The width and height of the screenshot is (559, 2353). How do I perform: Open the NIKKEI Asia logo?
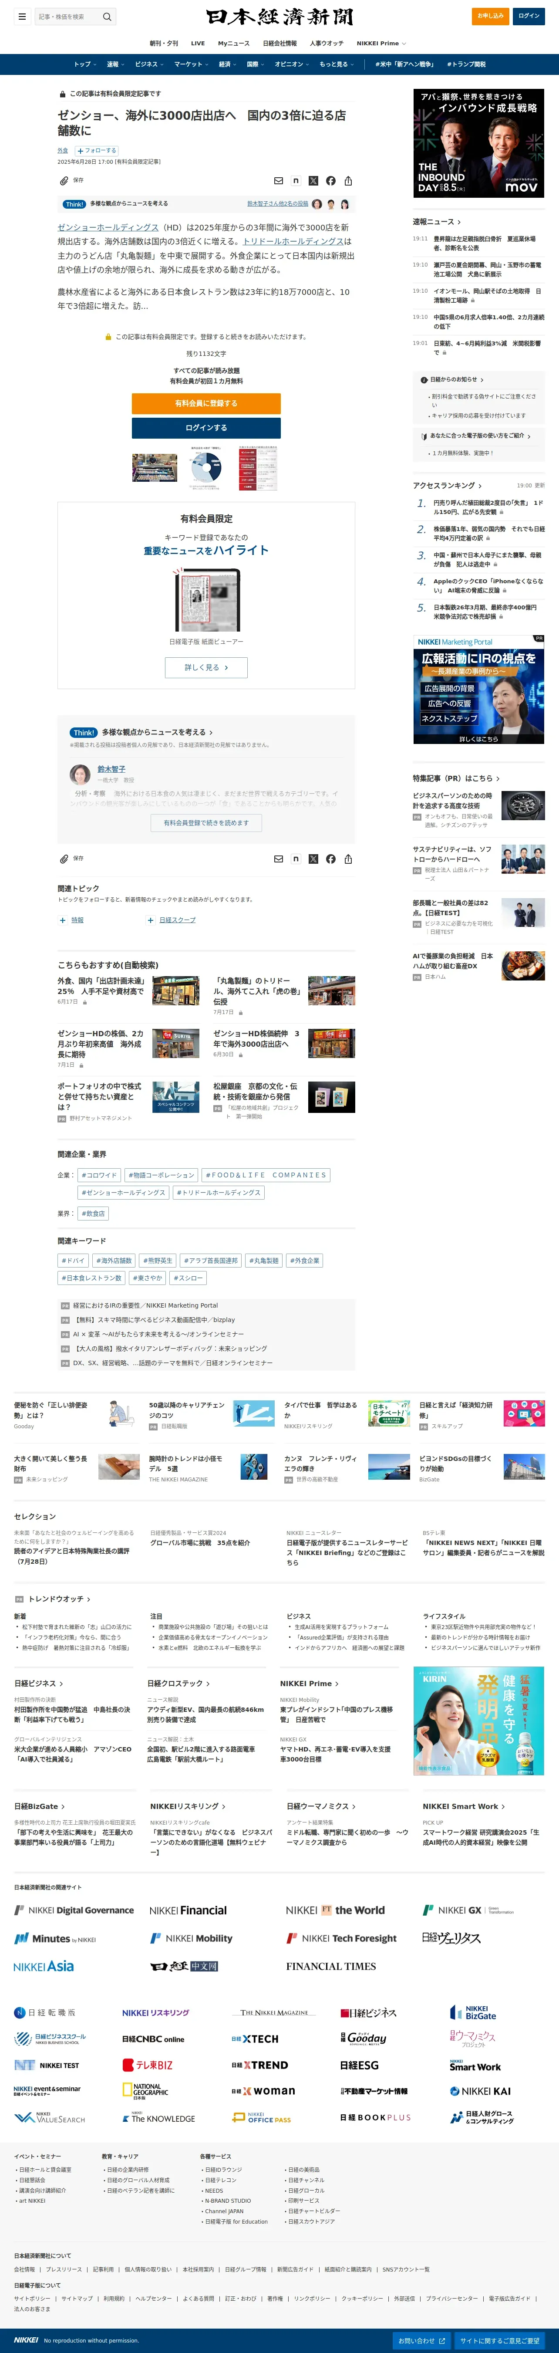click(x=44, y=1966)
